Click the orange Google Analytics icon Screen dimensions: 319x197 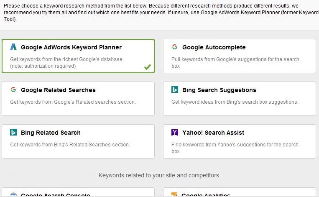pyautogui.click(x=175, y=194)
